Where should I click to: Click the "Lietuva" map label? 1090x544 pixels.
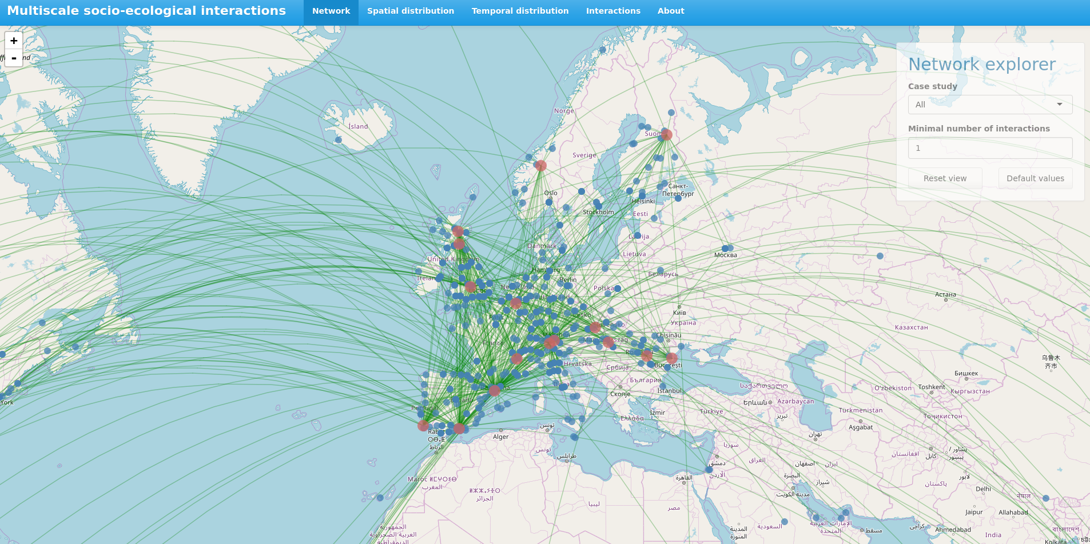(634, 254)
